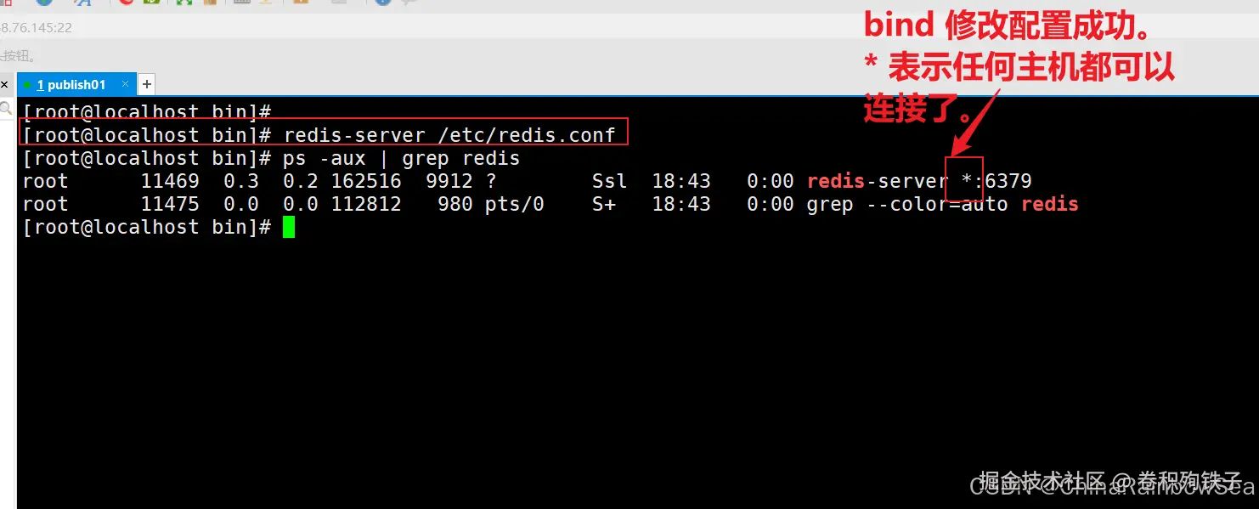Screen dimensions: 1259x509
Task: Click the green terminal cursor block
Action: coord(289,227)
